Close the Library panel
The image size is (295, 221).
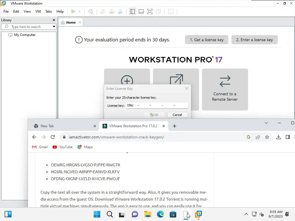[54, 20]
